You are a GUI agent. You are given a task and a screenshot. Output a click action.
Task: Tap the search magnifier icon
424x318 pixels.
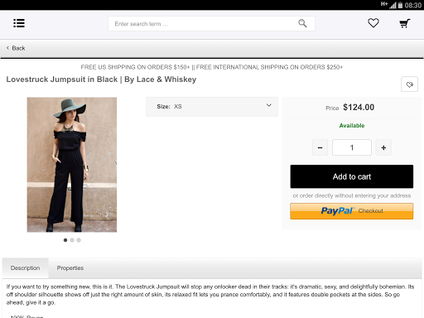(302, 23)
